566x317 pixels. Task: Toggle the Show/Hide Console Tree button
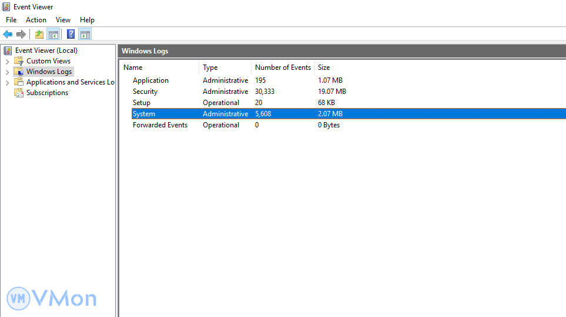[x=53, y=34]
